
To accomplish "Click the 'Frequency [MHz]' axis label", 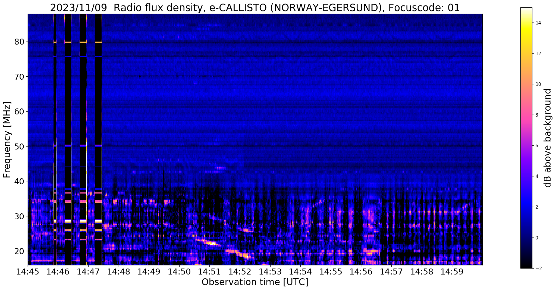I will point(7,140).
